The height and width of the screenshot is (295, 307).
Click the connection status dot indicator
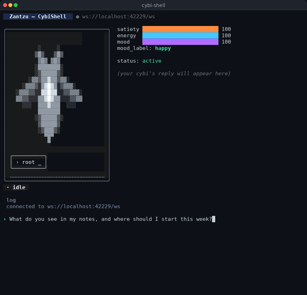[x=77, y=17]
